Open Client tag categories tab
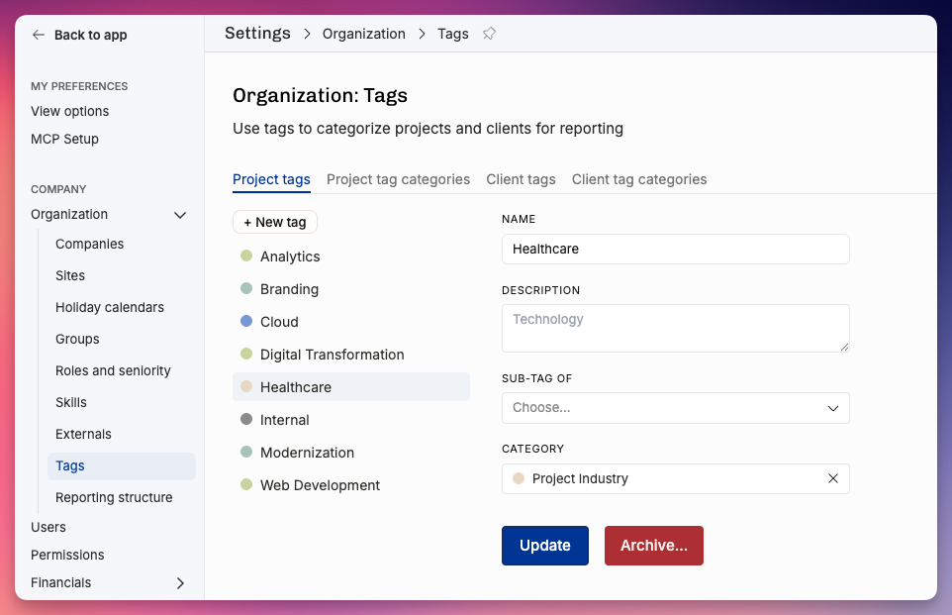The width and height of the screenshot is (952, 615). (639, 179)
